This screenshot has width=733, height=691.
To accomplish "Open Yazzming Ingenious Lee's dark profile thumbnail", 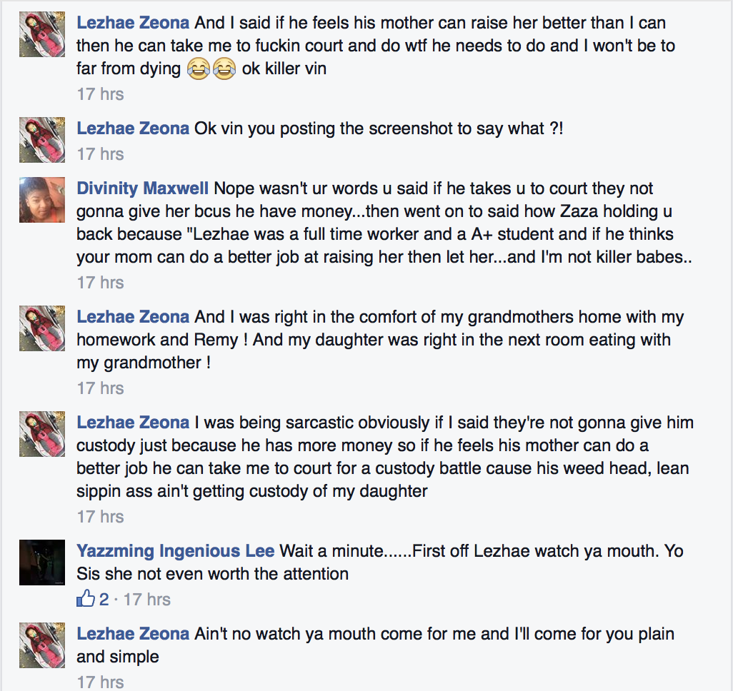I will (42, 563).
